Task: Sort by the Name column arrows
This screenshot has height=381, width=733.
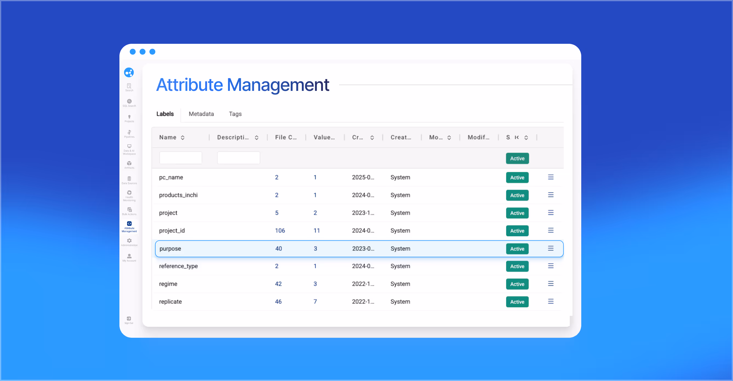Action: [x=183, y=138]
